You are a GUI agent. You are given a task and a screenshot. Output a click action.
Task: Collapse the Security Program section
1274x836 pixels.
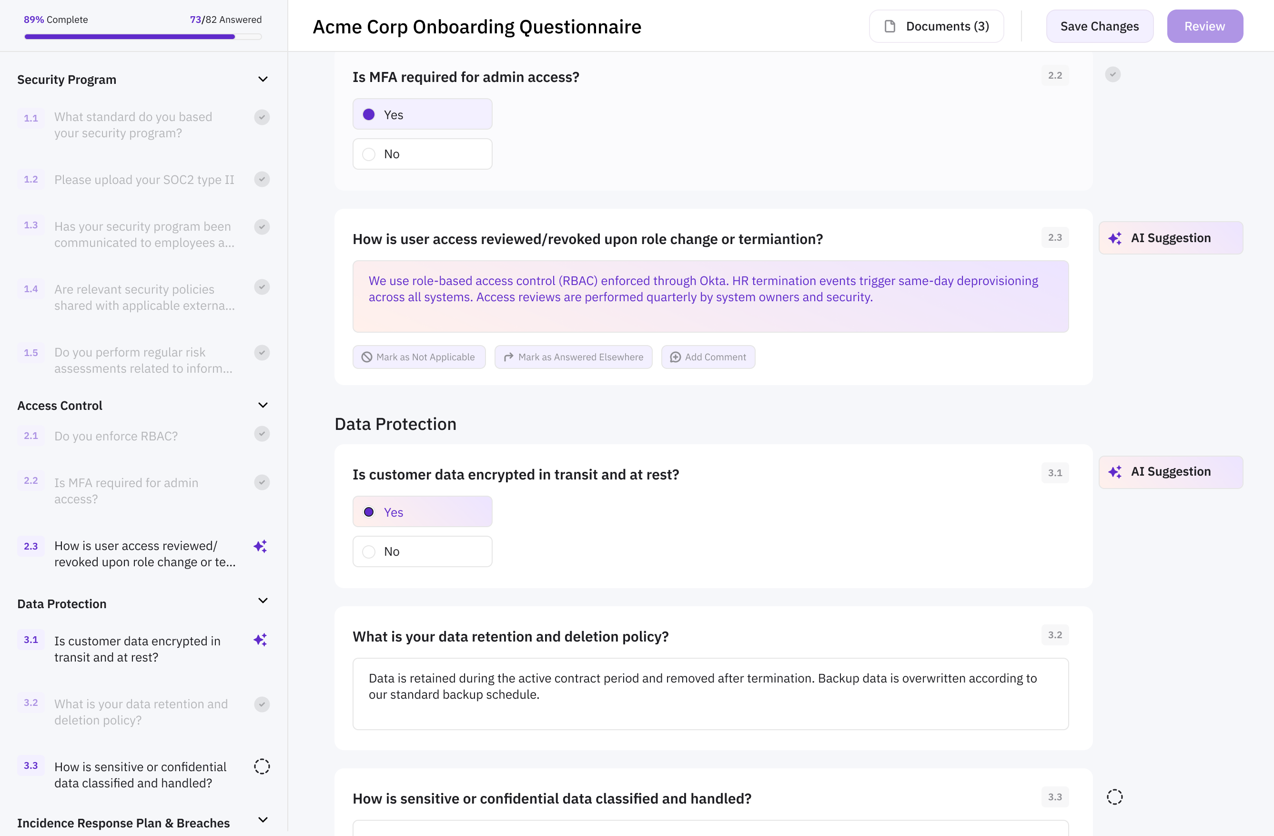pyautogui.click(x=263, y=79)
